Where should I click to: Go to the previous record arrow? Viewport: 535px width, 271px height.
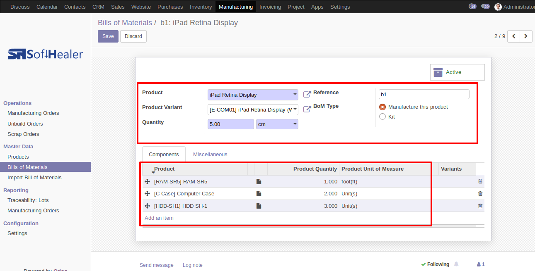tap(514, 36)
